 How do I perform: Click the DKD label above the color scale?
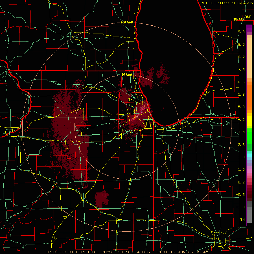pyautogui.click(x=248, y=17)
